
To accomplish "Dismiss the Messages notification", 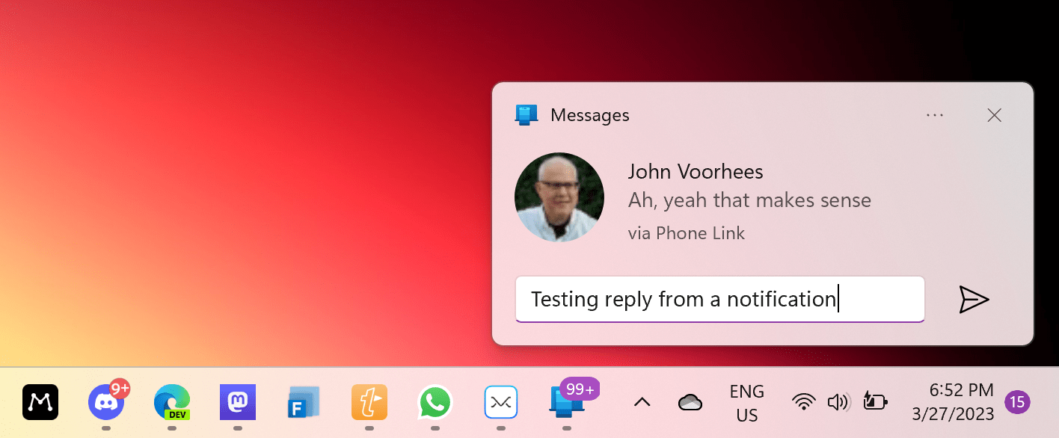I will (x=994, y=115).
